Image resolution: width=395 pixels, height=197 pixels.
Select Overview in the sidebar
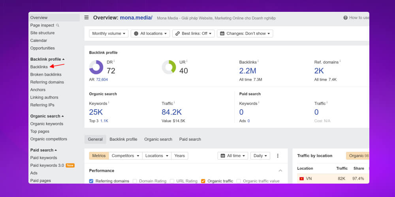[x=54, y=18]
